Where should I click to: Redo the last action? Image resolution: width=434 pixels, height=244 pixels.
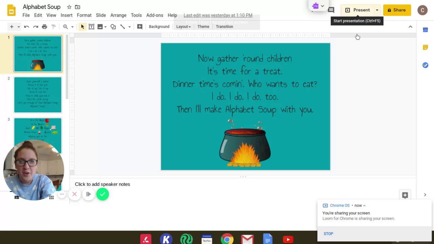click(35, 26)
